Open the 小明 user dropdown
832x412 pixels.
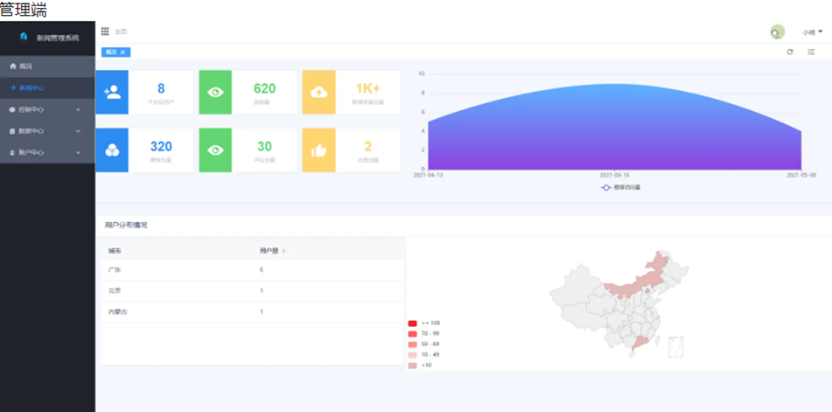pos(813,33)
